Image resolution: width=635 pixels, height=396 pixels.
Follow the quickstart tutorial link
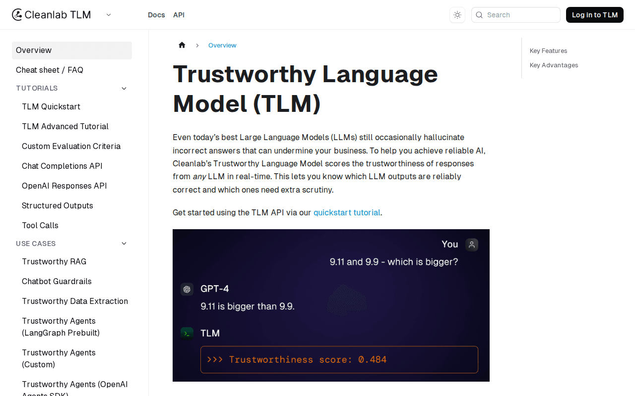pyautogui.click(x=347, y=213)
